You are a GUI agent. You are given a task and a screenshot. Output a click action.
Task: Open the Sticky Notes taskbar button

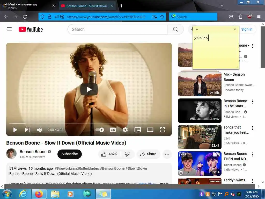[x=103, y=194]
